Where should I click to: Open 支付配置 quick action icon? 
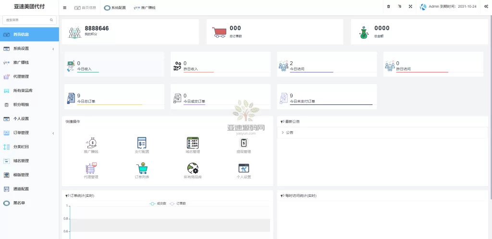tap(142, 142)
